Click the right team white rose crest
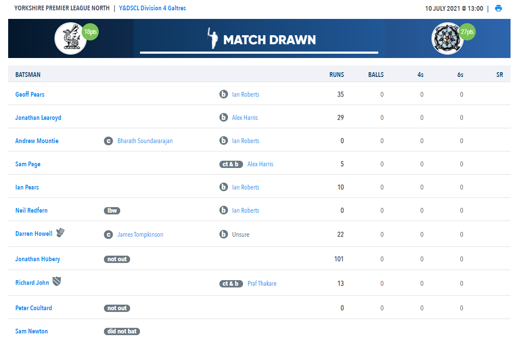This screenshot has width=526, height=339. (447, 39)
